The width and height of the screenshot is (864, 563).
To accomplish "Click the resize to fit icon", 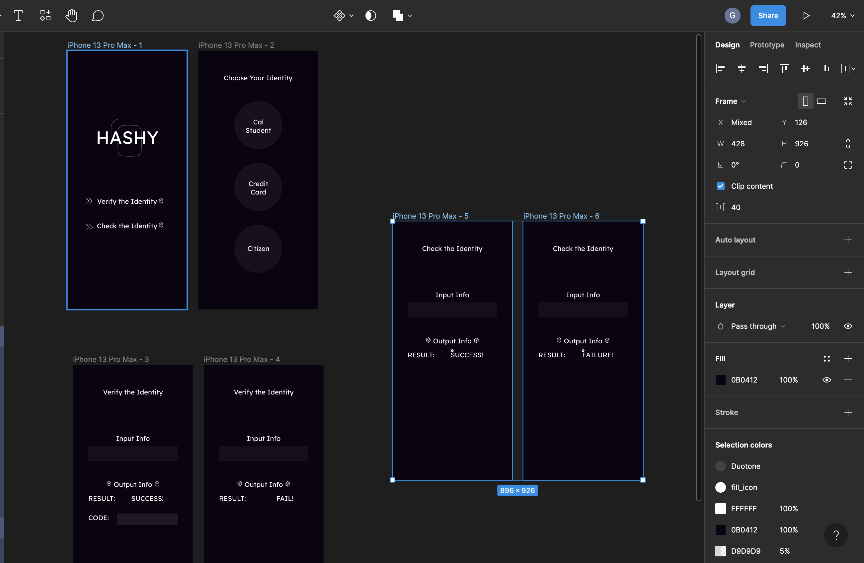I will [x=848, y=101].
